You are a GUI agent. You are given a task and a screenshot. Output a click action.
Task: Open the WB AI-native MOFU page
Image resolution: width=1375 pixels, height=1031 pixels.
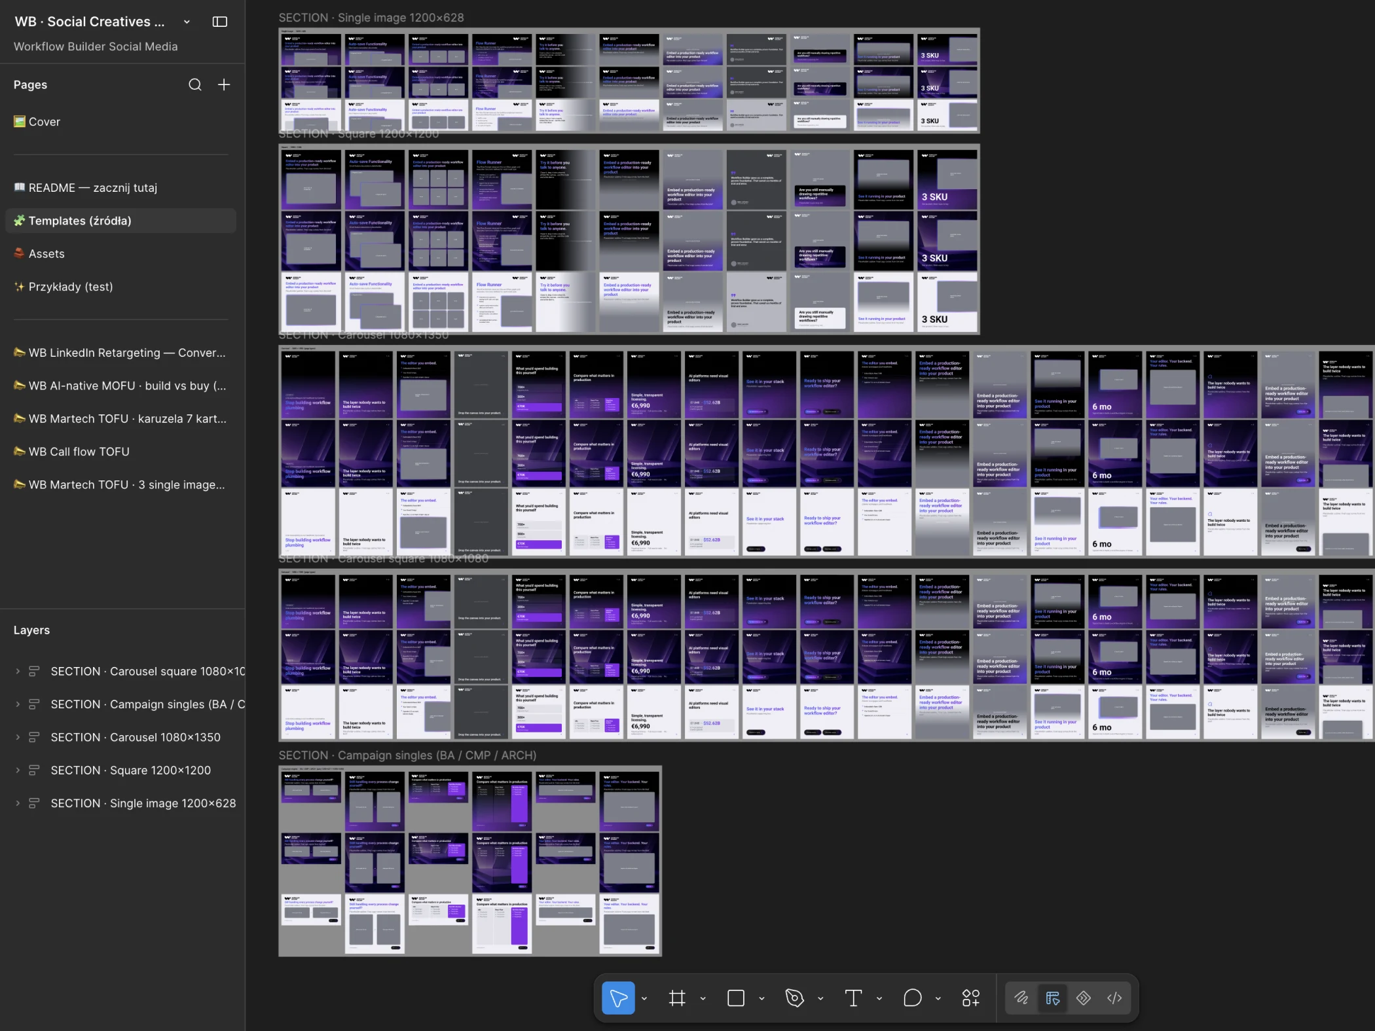pos(120,386)
